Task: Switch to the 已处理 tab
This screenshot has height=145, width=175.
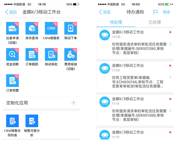Action: click(155, 22)
